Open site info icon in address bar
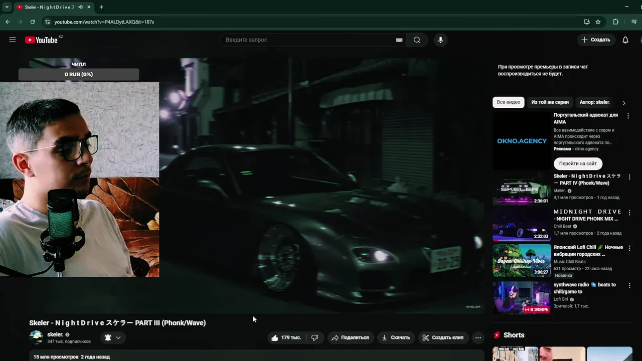The height and width of the screenshot is (361, 642). point(48,22)
